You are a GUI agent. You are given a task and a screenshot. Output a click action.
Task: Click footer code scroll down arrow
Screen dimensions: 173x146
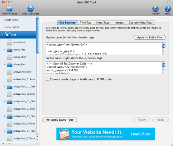164,72
